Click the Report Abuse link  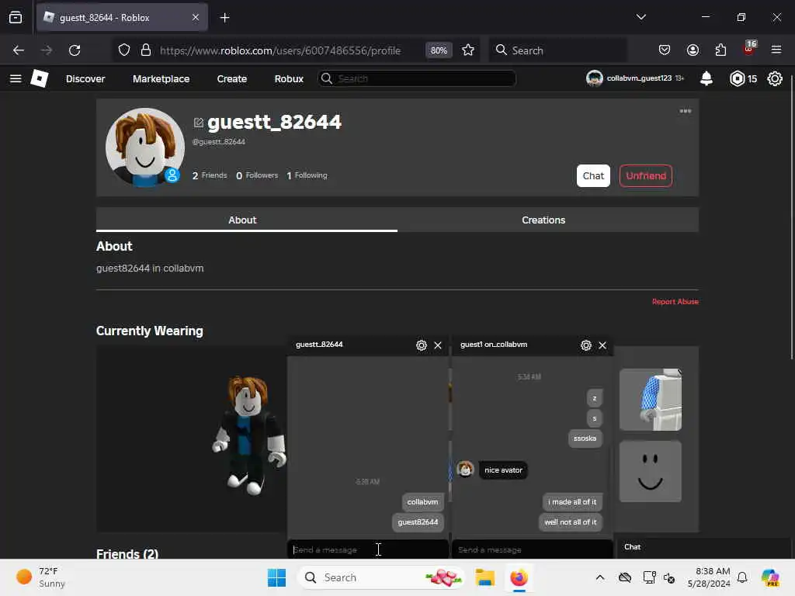click(x=675, y=302)
